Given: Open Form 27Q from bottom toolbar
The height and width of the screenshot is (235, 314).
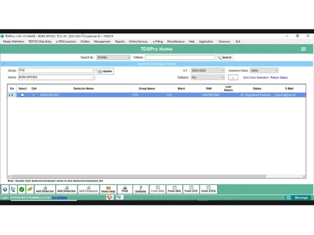Looking at the screenshot, I should tap(191, 189).
